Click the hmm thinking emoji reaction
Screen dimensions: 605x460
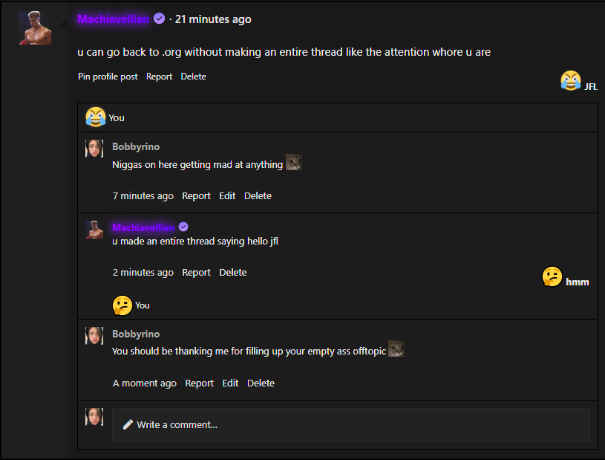point(552,277)
